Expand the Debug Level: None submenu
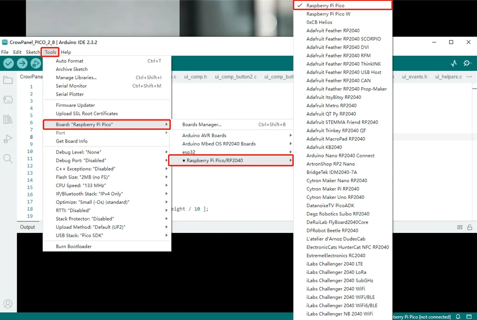The width and height of the screenshot is (477, 320). click(107, 152)
